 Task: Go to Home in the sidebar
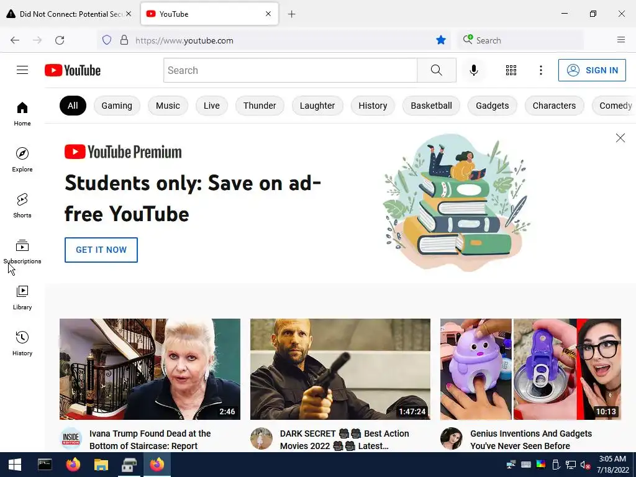[x=22, y=114]
